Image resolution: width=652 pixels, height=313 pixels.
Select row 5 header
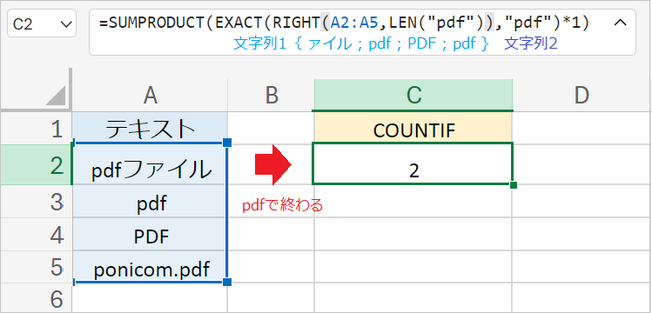[37, 267]
